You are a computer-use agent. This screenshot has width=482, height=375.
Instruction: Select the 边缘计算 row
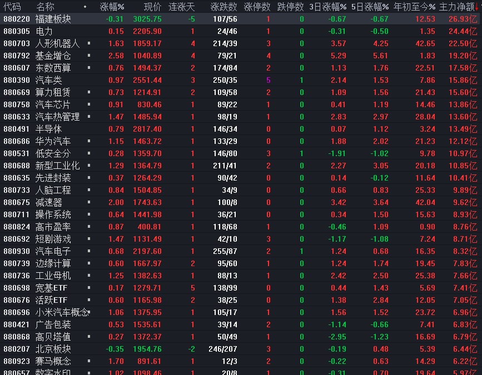click(x=241, y=263)
